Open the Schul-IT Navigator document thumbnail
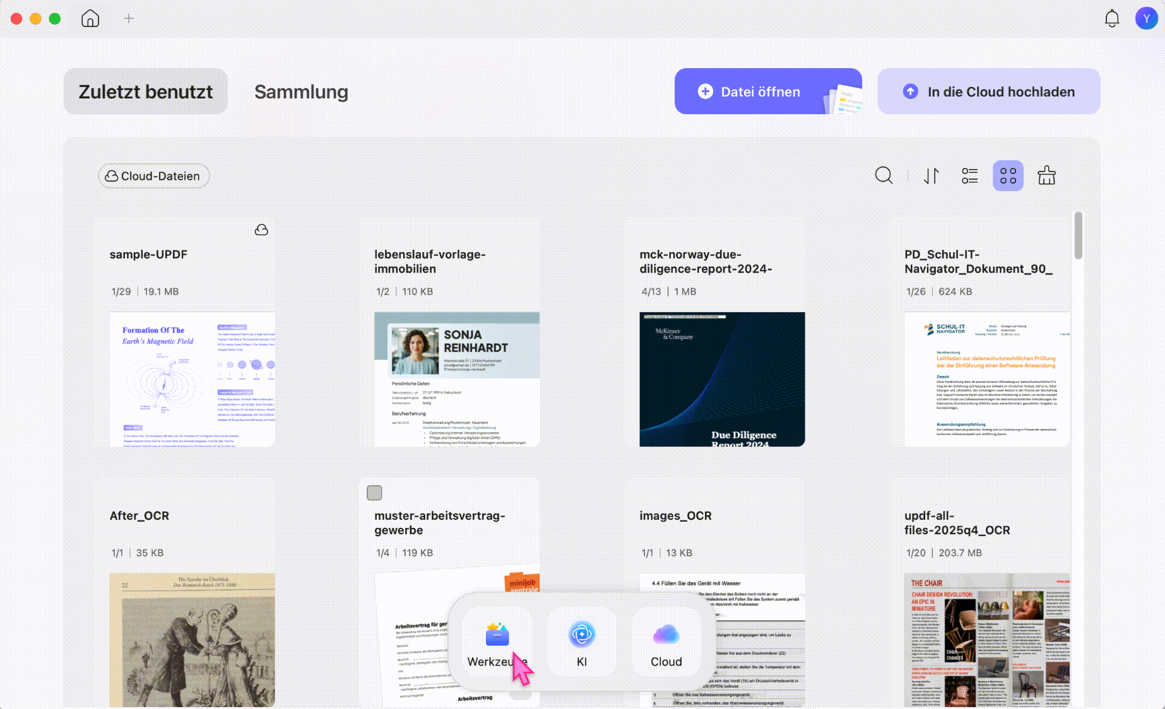 point(987,379)
